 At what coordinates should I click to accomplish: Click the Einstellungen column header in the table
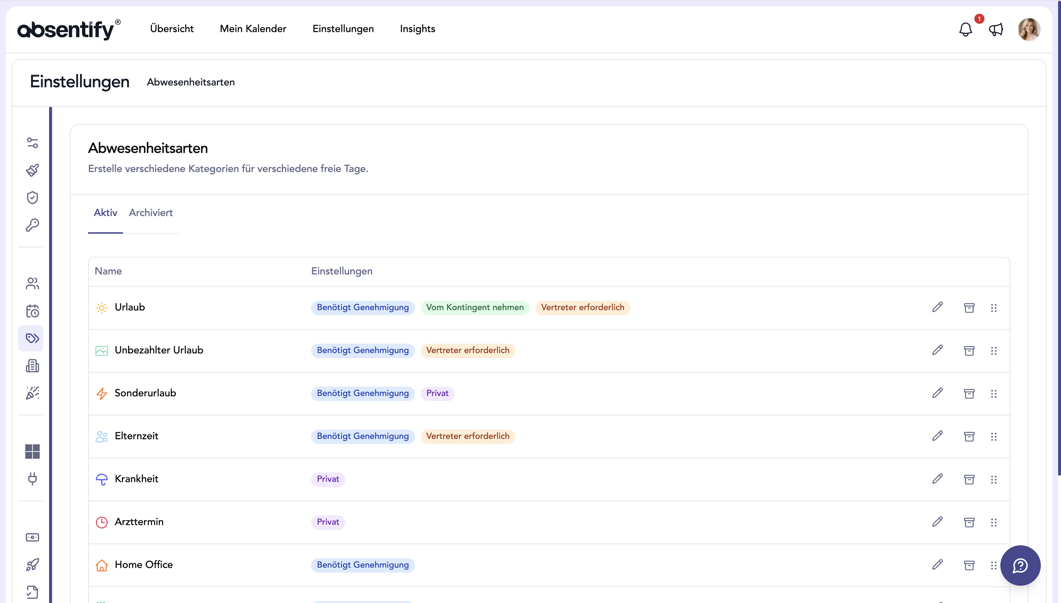click(x=342, y=271)
